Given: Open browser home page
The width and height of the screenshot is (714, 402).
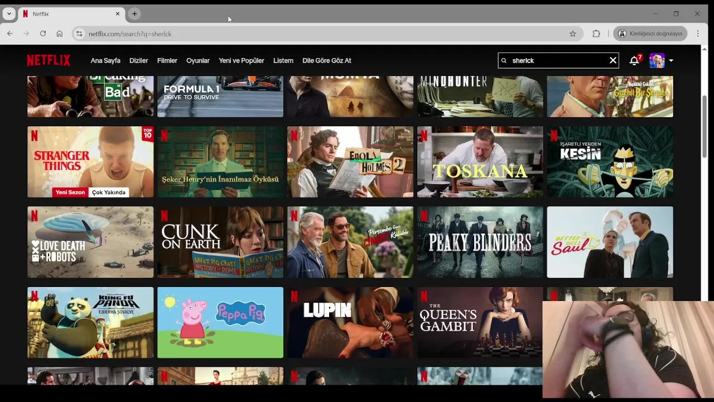Looking at the screenshot, I should (x=60, y=33).
